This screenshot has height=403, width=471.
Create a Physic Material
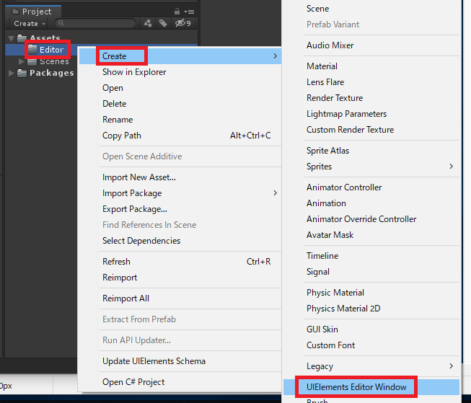pyautogui.click(x=371, y=293)
